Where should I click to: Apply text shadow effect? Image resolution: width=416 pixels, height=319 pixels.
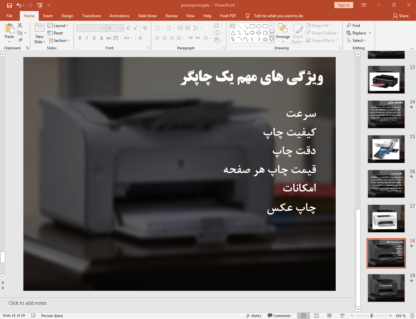pos(101,38)
